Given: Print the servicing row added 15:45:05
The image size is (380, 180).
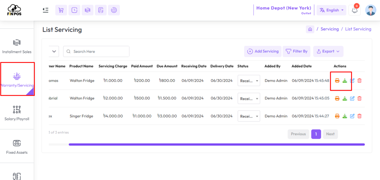Looking at the screenshot, I should [x=337, y=98].
